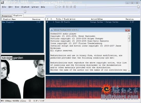Click the now-playing arrow indicator
Screen dimensions: 141x103
pos(47,22)
